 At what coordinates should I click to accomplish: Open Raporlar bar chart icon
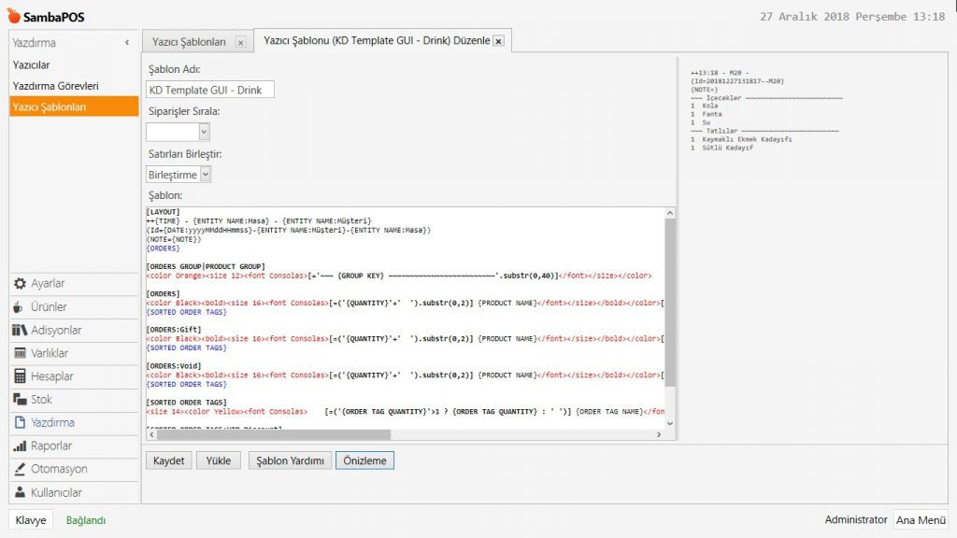(x=19, y=446)
